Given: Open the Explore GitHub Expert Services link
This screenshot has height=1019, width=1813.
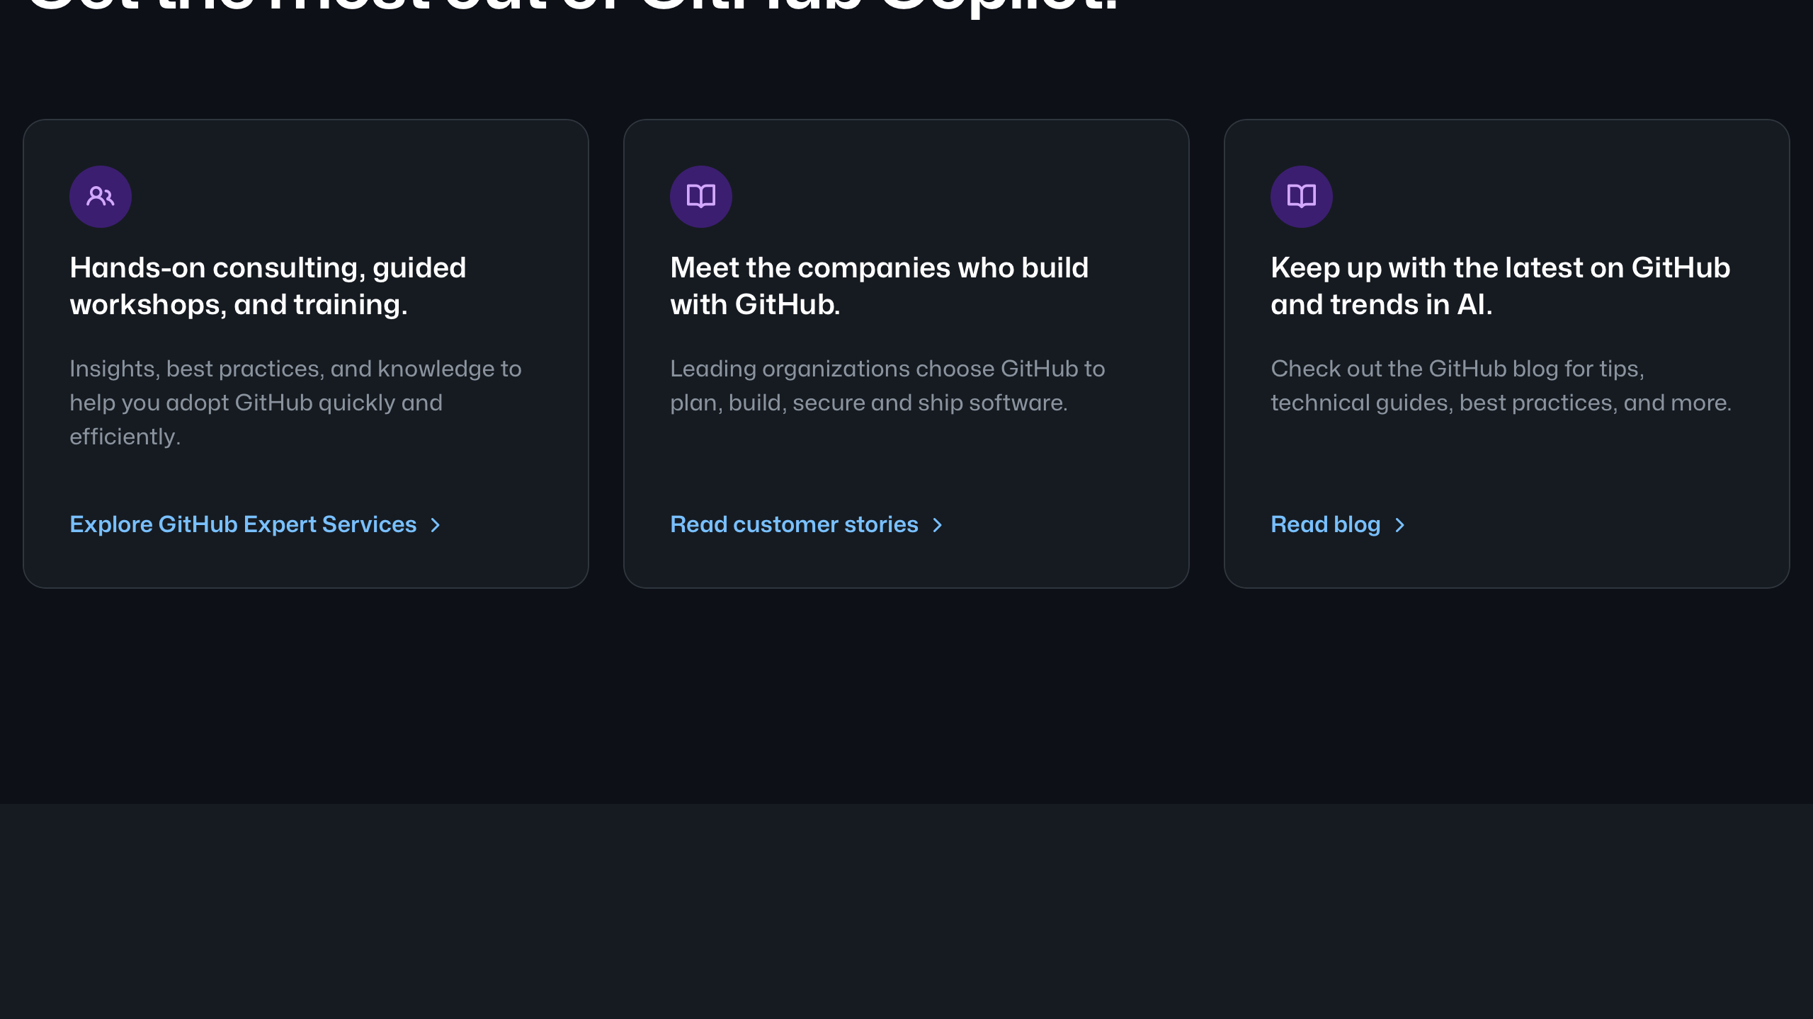Looking at the screenshot, I should tap(256, 524).
